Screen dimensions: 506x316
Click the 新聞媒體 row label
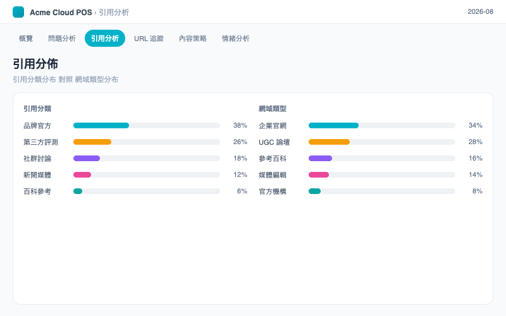(x=37, y=175)
